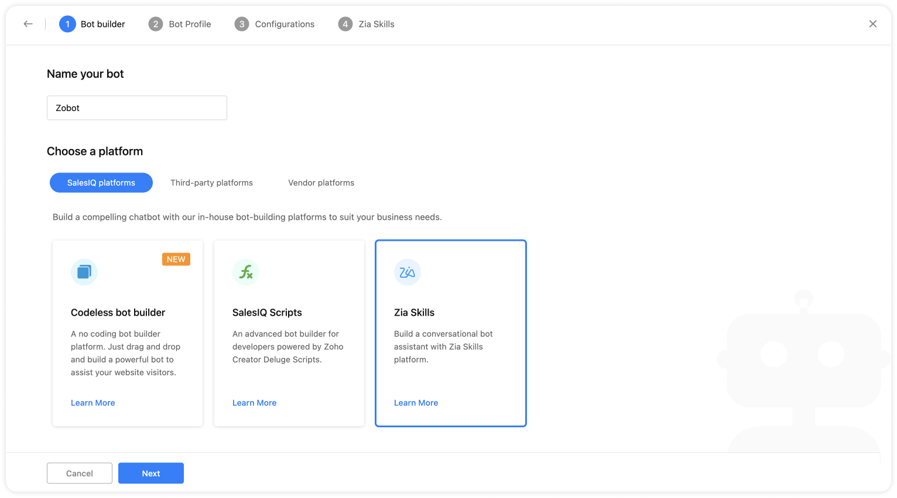Click the step 4 number circle

click(x=345, y=24)
